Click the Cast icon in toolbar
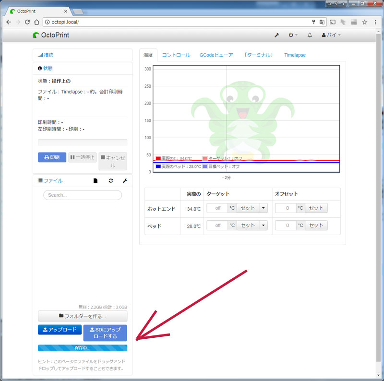The width and height of the screenshot is (384, 381). (x=333, y=22)
